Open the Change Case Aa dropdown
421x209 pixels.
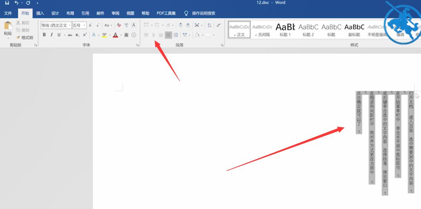(x=108, y=25)
